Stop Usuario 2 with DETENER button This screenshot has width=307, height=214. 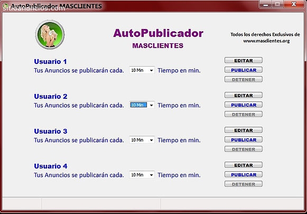click(x=244, y=114)
